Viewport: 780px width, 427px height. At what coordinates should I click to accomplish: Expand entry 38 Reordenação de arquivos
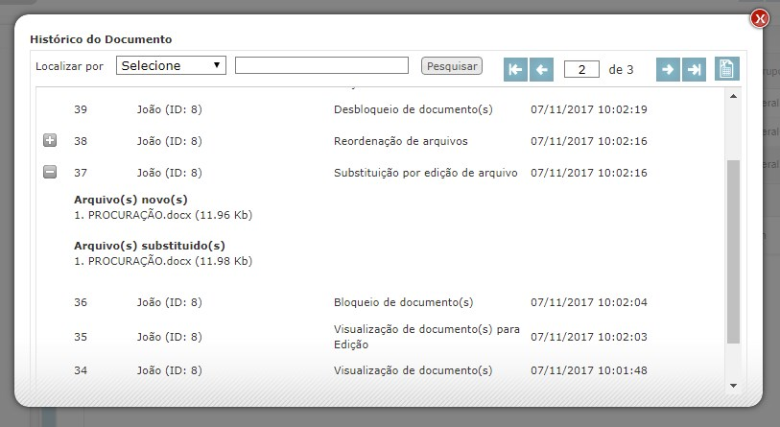(50, 141)
